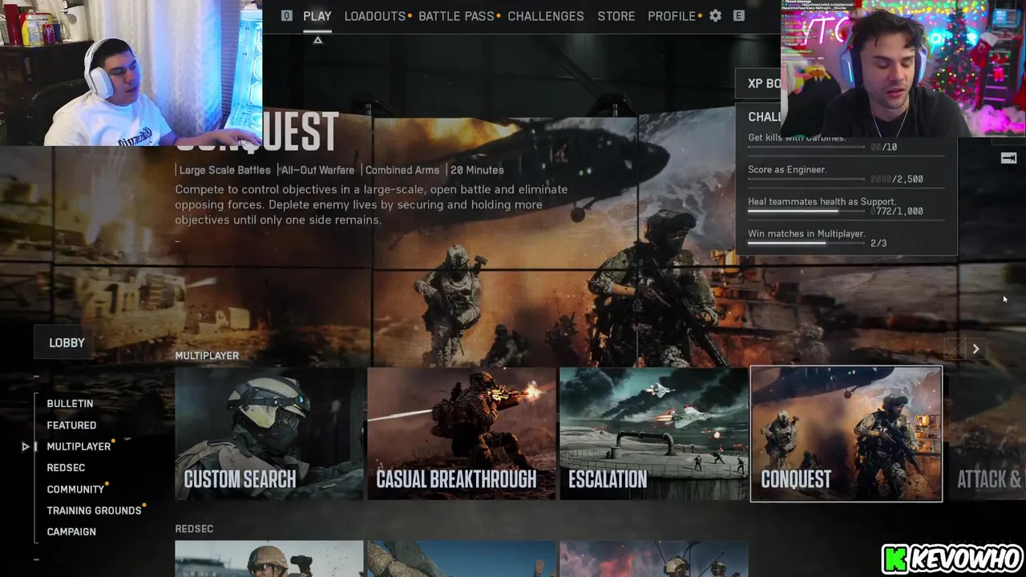1026x577 pixels.
Task: Click the CHALL… challenges panel header
Action: (x=765, y=117)
